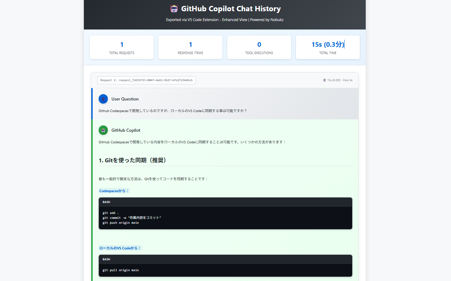The image size is (451, 281).
Task: Click the User Question avatar icon
Action: click(x=103, y=99)
